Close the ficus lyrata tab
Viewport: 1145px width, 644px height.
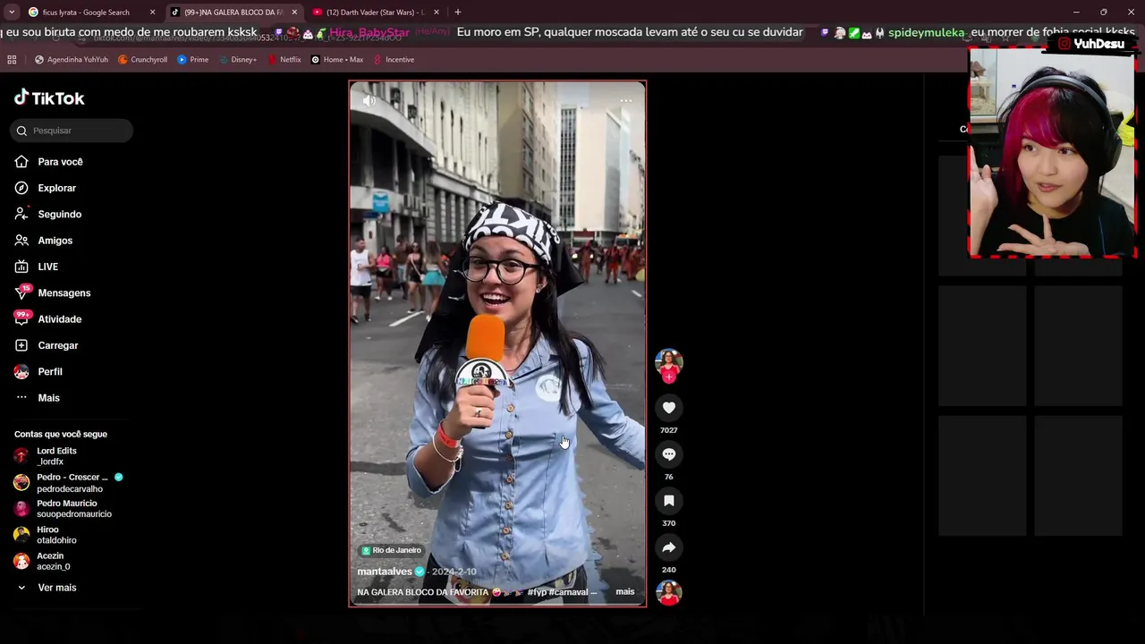[x=152, y=13]
